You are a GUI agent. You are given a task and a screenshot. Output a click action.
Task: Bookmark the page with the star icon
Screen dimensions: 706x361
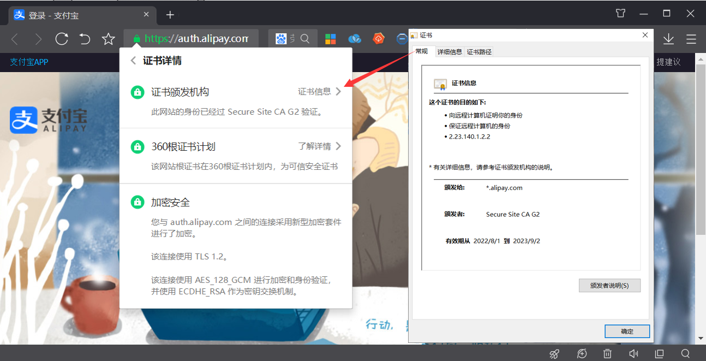click(109, 39)
